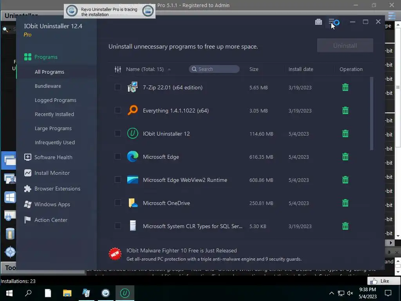Click the 616.35 MB size value

[261, 157]
